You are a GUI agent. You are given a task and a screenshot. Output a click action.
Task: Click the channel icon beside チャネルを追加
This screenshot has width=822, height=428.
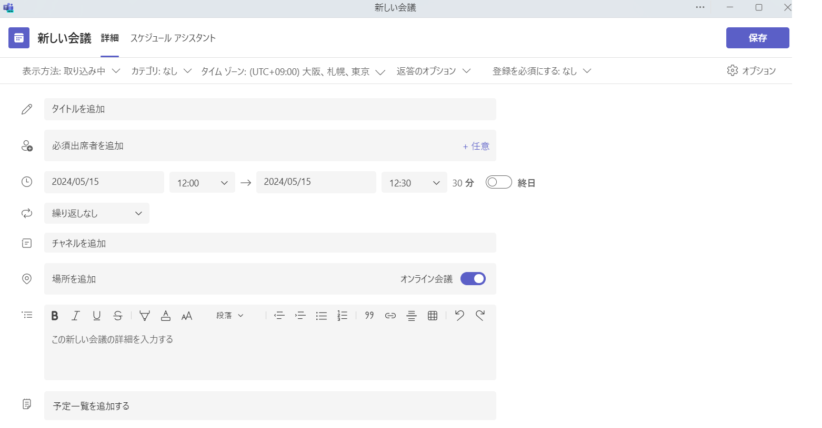[x=27, y=243]
